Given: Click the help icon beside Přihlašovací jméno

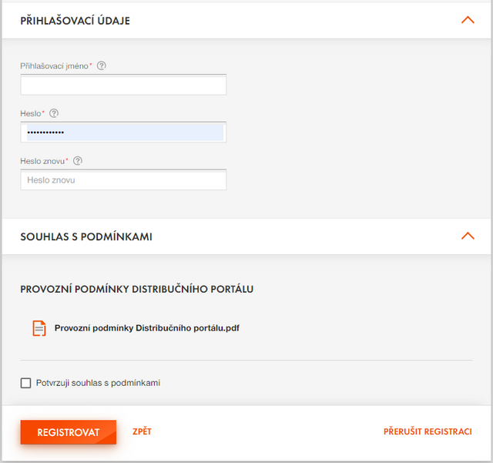Looking at the screenshot, I should [x=102, y=65].
